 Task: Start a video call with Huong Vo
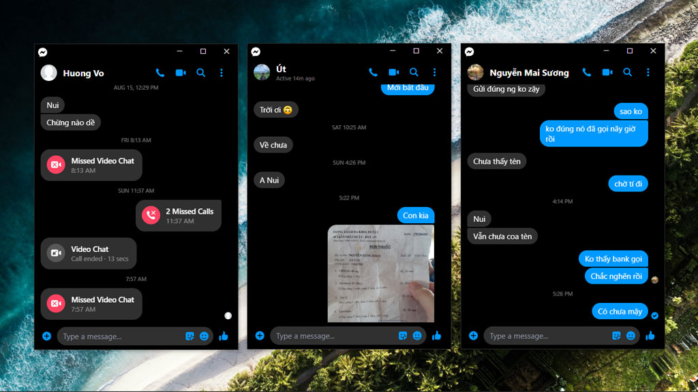(x=180, y=72)
